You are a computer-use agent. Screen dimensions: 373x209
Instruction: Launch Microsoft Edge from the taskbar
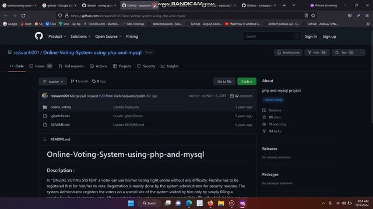189,203
